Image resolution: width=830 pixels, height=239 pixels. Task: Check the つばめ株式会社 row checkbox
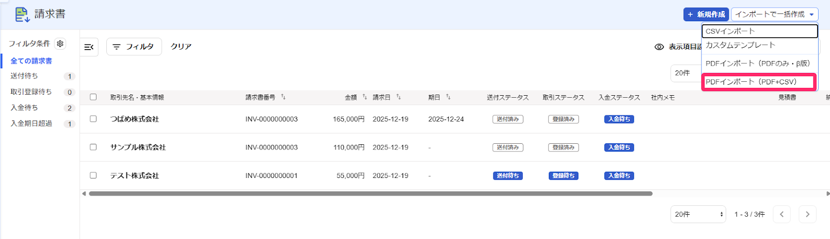click(93, 119)
